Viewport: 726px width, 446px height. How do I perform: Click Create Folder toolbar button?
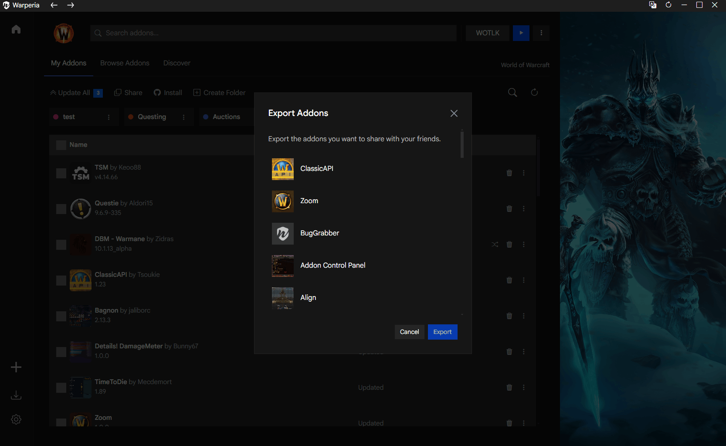[219, 93]
